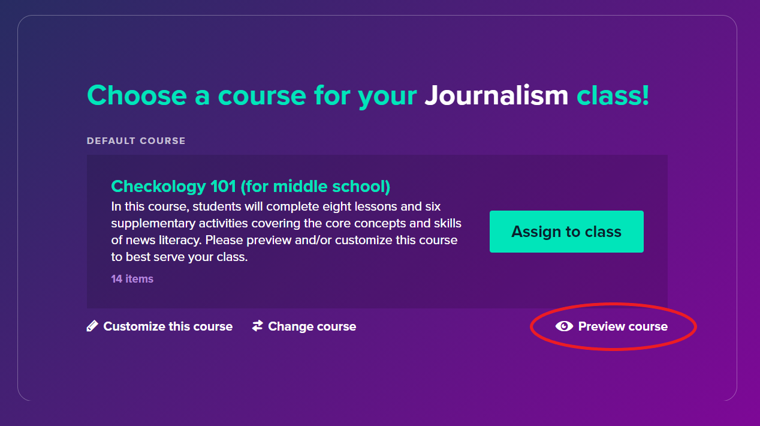Click the pencil icon beside Customize this course
The height and width of the screenshot is (426, 760).
[x=92, y=326]
